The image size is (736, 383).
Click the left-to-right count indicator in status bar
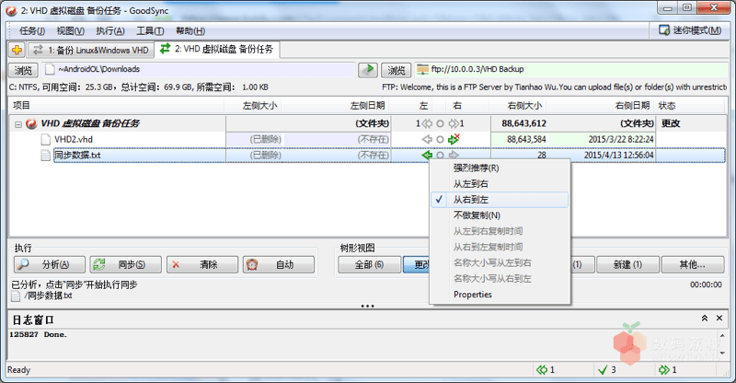pos(668,370)
